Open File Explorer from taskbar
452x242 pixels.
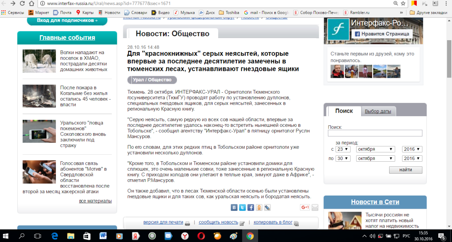(x=71, y=236)
